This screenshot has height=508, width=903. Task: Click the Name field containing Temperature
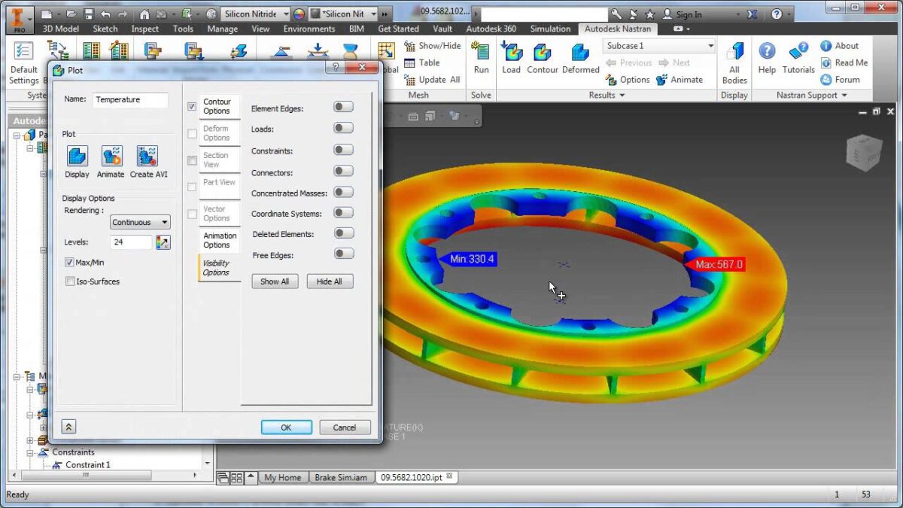point(130,99)
